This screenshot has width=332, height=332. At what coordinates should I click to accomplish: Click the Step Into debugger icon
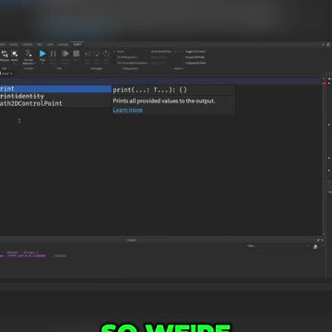tap(88, 54)
